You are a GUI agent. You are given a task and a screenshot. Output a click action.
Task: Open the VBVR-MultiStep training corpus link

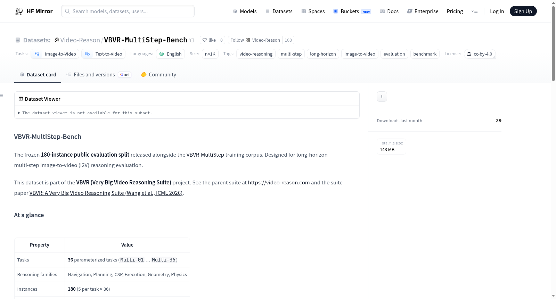pyautogui.click(x=205, y=155)
